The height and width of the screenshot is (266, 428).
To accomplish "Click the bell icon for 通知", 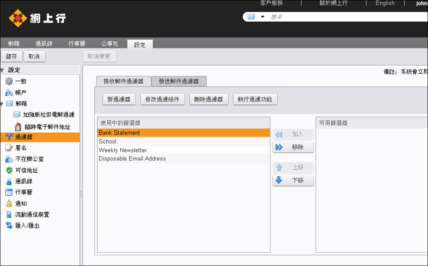I will (x=9, y=204).
